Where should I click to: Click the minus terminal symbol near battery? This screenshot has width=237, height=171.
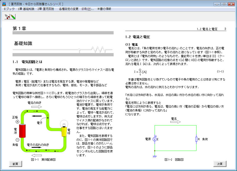click(17, 140)
